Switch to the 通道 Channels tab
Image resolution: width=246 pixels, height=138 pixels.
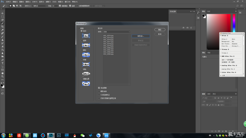tap(209, 94)
